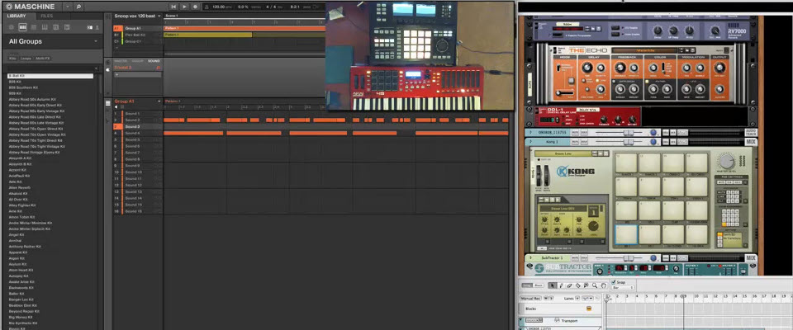Filter browser by Kits tag
This screenshot has width=793, height=330.
pos(12,58)
